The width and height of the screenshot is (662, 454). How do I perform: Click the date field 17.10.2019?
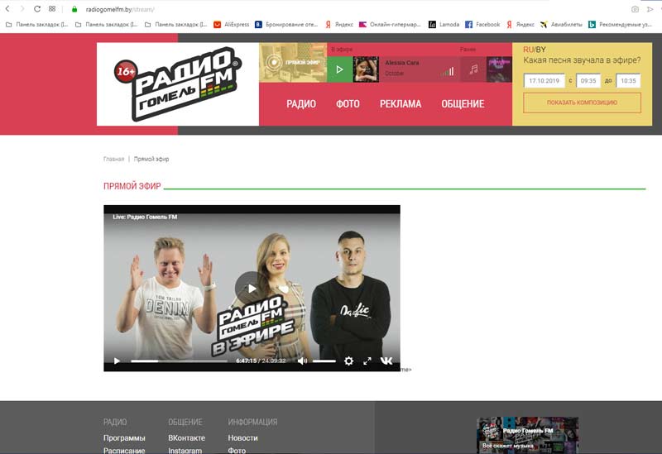coord(544,80)
